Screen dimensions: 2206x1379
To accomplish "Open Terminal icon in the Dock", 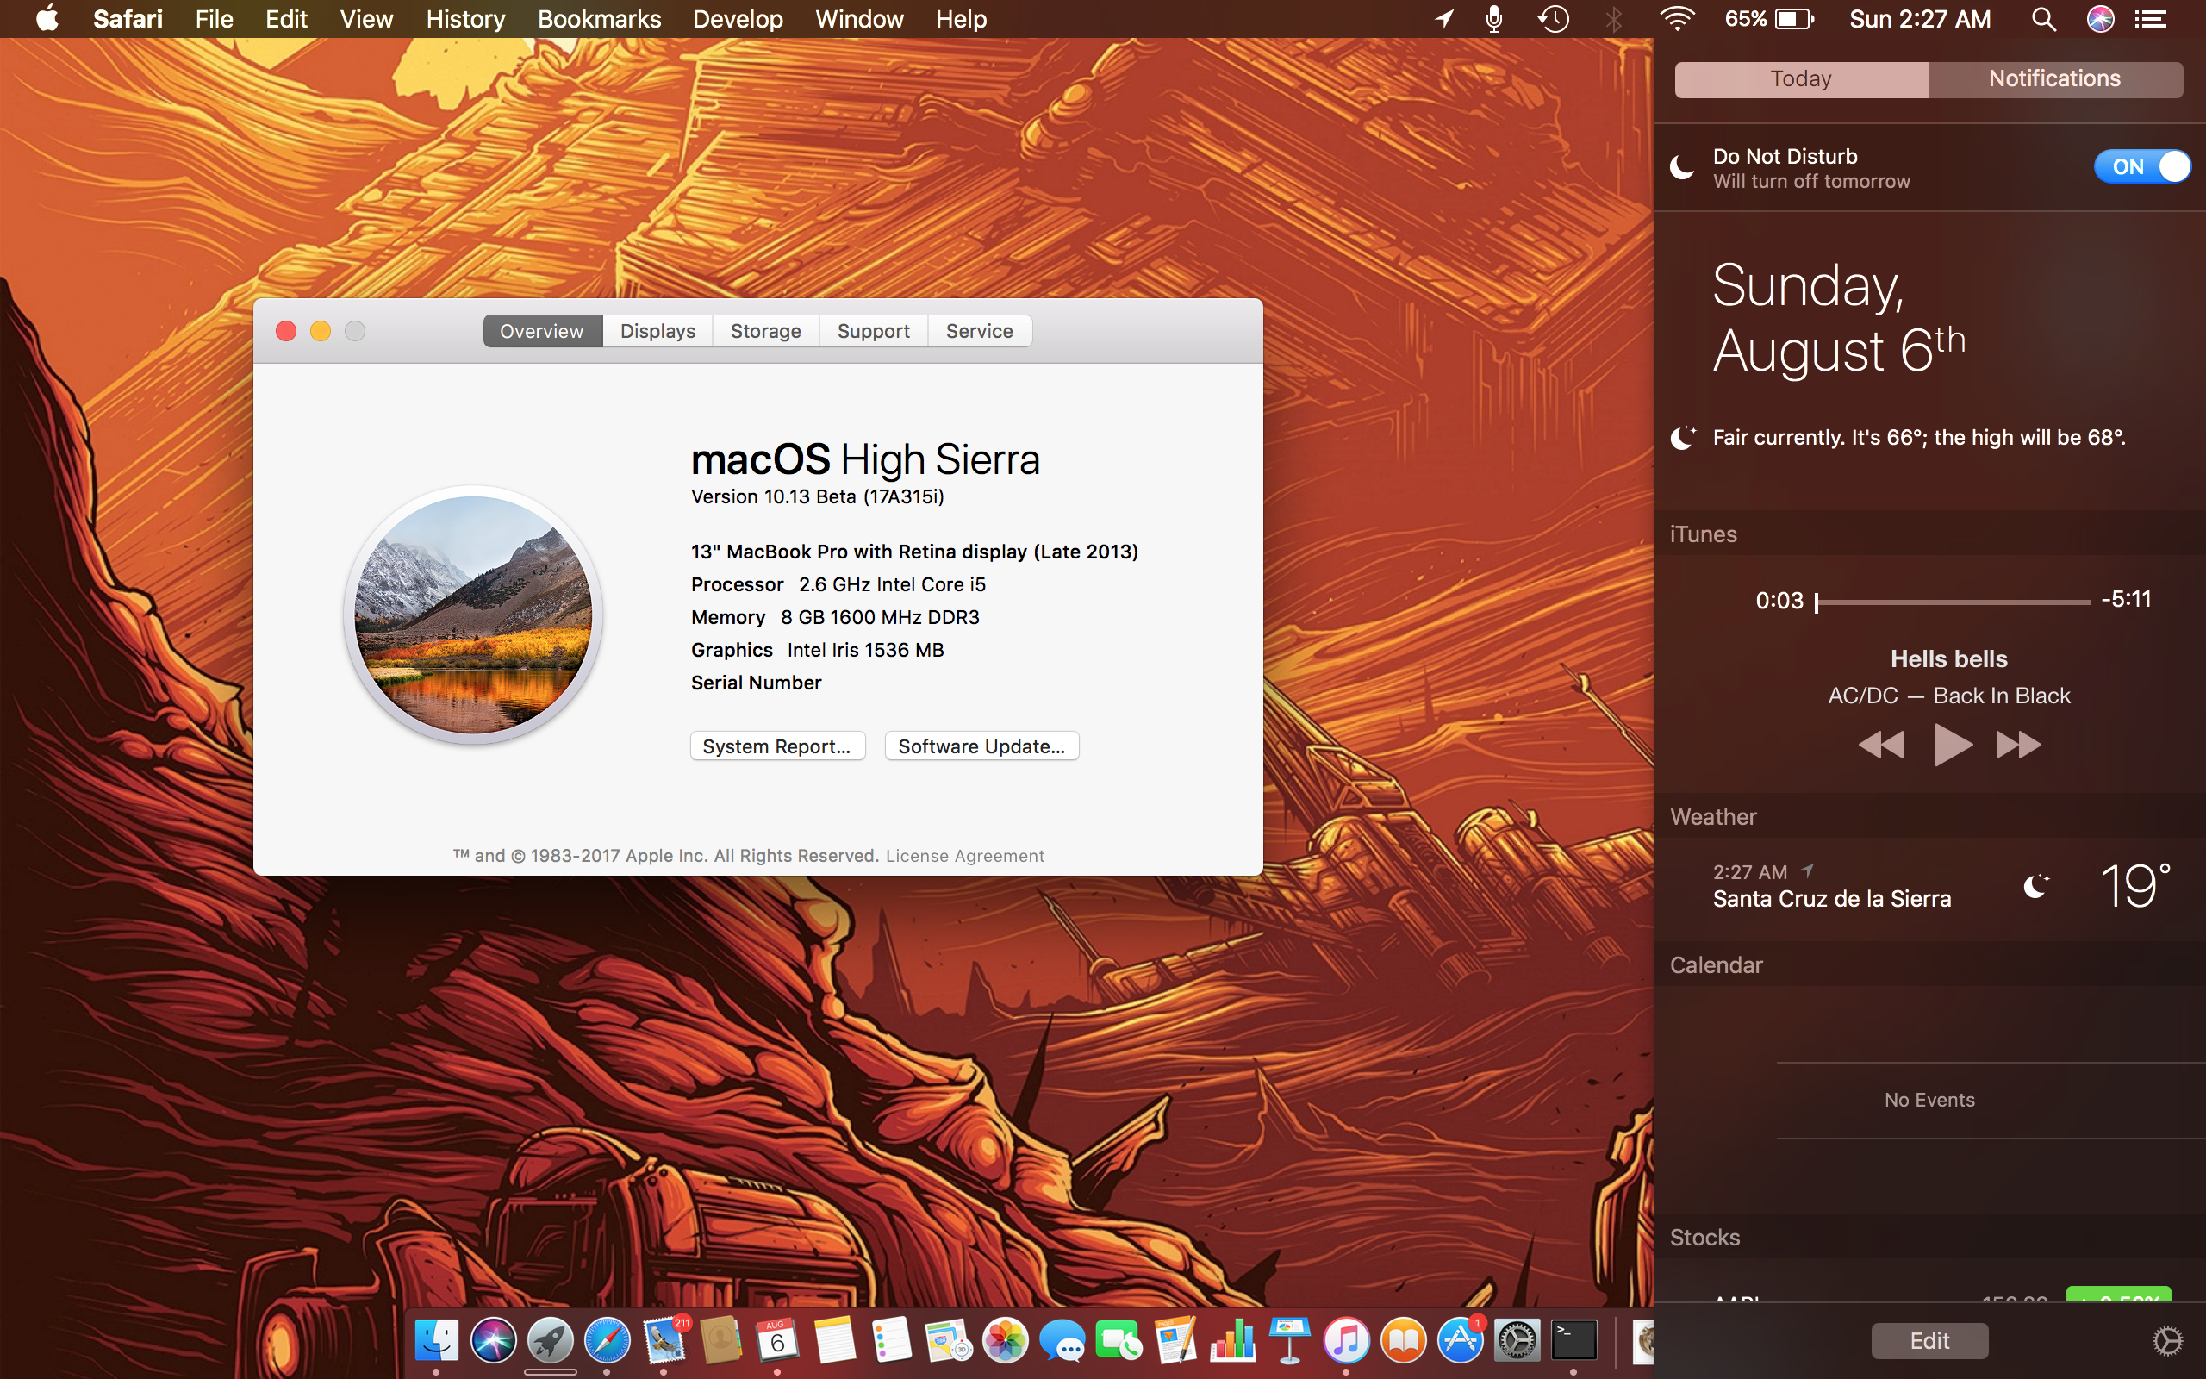I will point(1573,1339).
